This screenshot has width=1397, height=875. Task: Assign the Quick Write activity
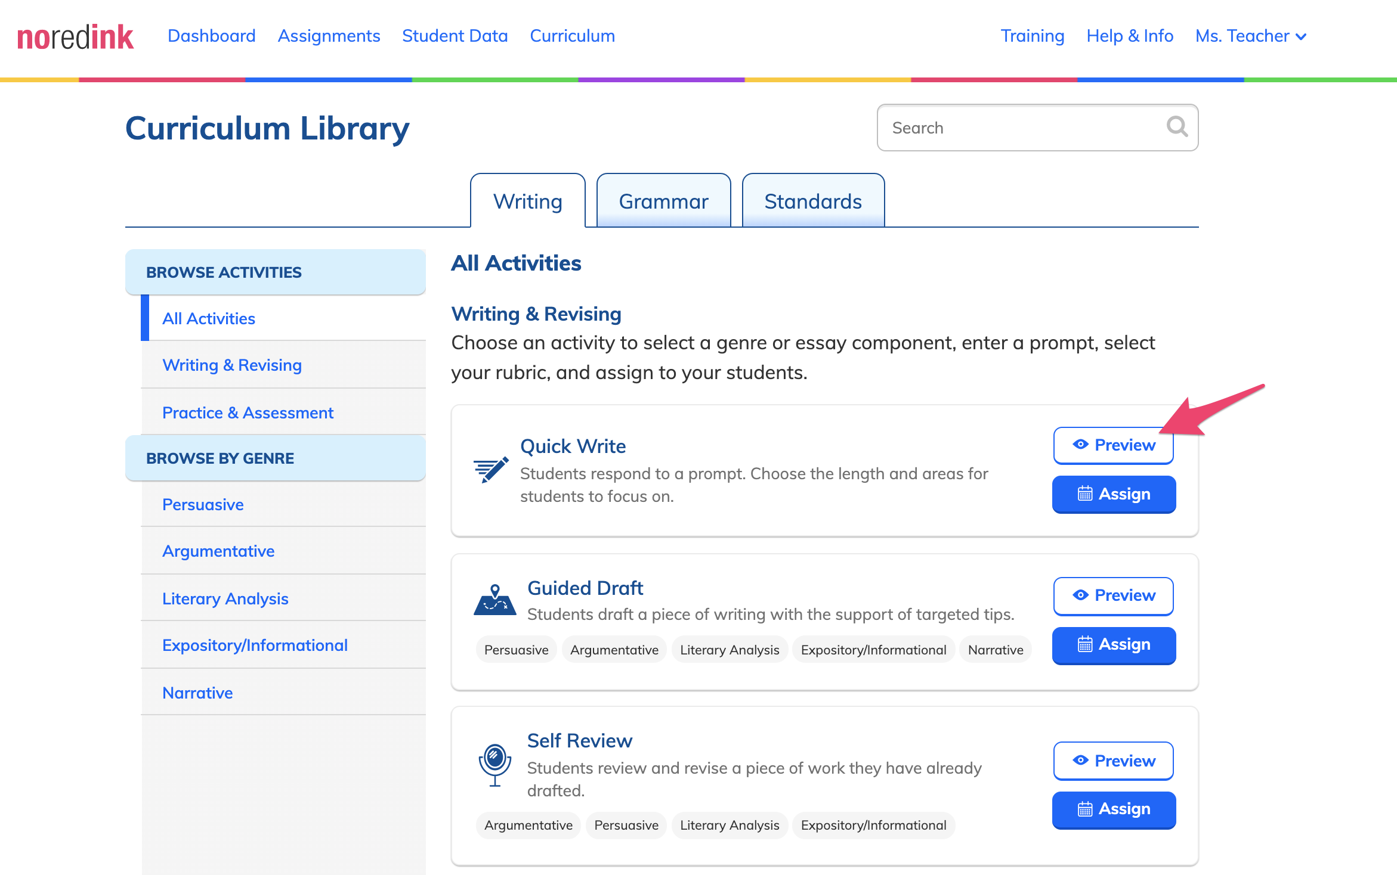pyautogui.click(x=1114, y=494)
